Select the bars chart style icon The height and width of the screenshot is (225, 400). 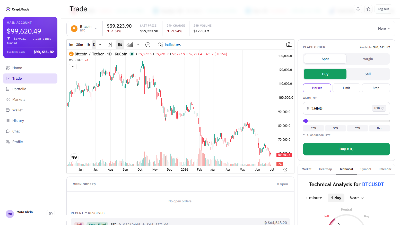110,45
